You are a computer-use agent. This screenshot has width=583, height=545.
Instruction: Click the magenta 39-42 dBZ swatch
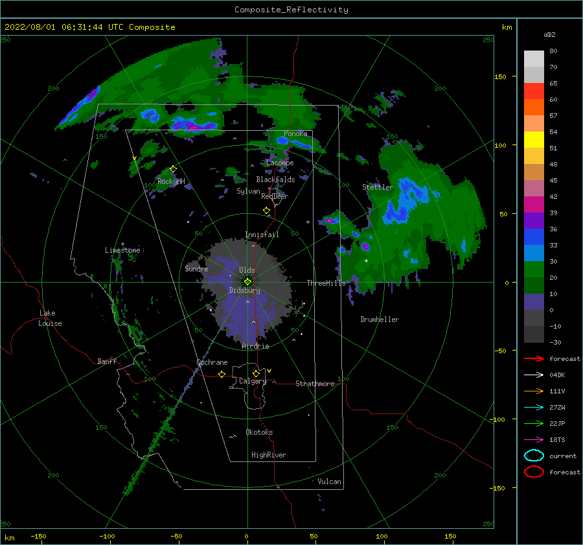pyautogui.click(x=534, y=205)
